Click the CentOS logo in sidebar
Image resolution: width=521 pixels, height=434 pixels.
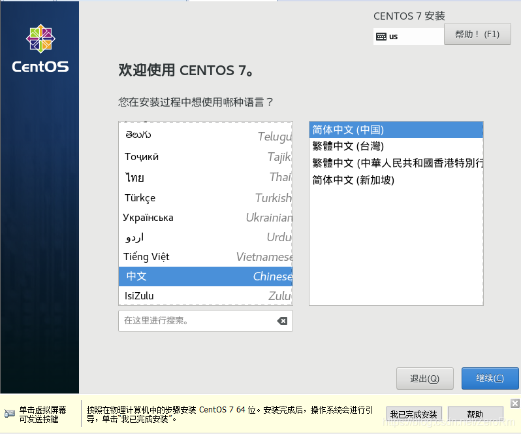click(40, 48)
